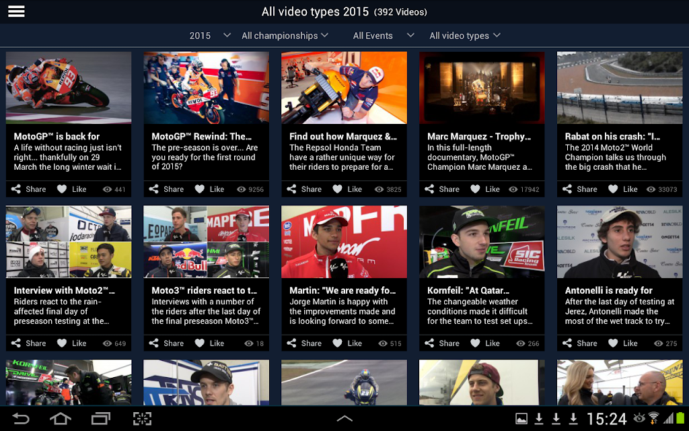Share the 'Antonelli is ready for' video

click(x=579, y=343)
